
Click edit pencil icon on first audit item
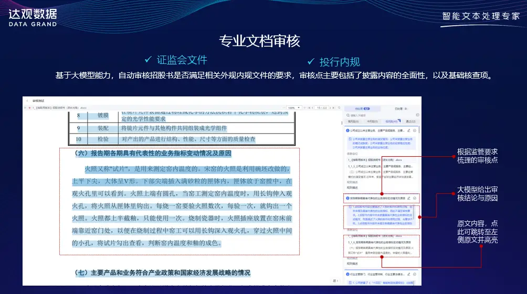[x=409, y=130]
